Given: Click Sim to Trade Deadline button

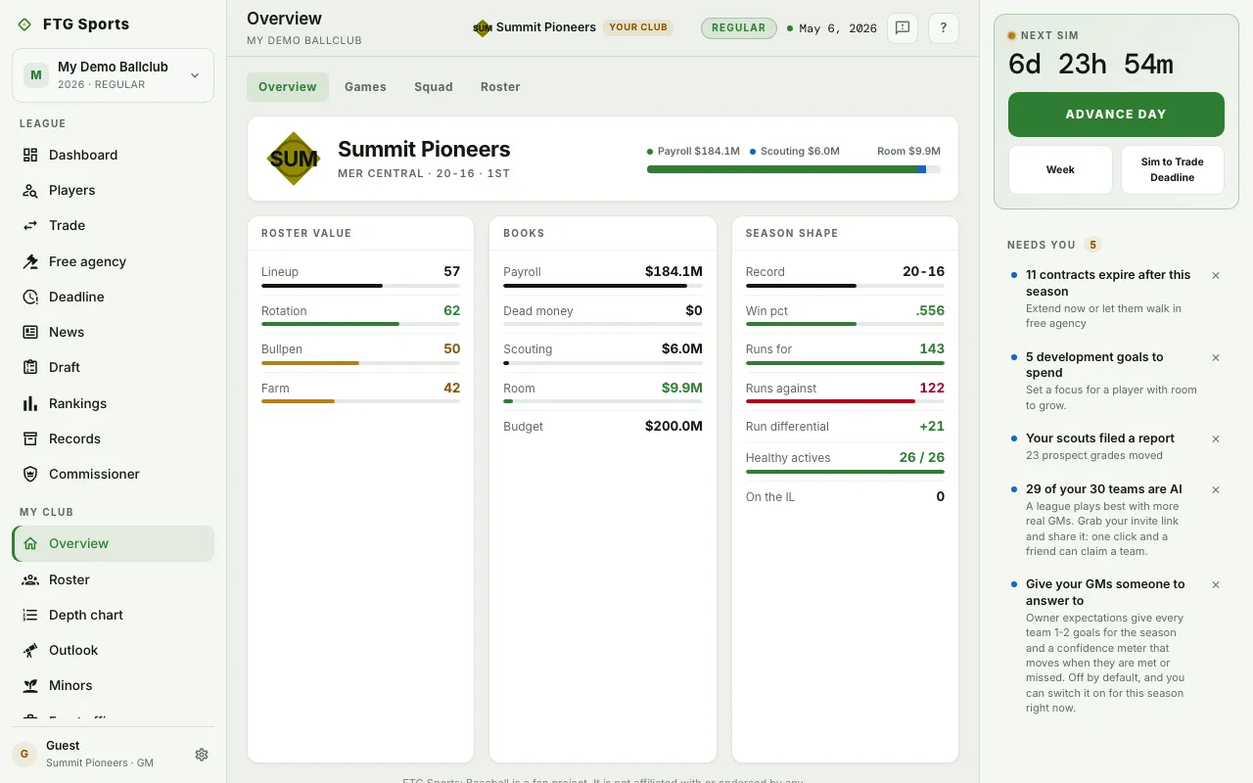Looking at the screenshot, I should [x=1173, y=170].
